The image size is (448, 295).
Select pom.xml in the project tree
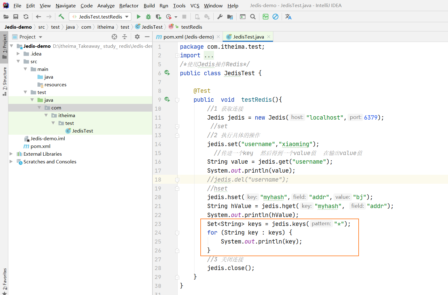click(40, 146)
